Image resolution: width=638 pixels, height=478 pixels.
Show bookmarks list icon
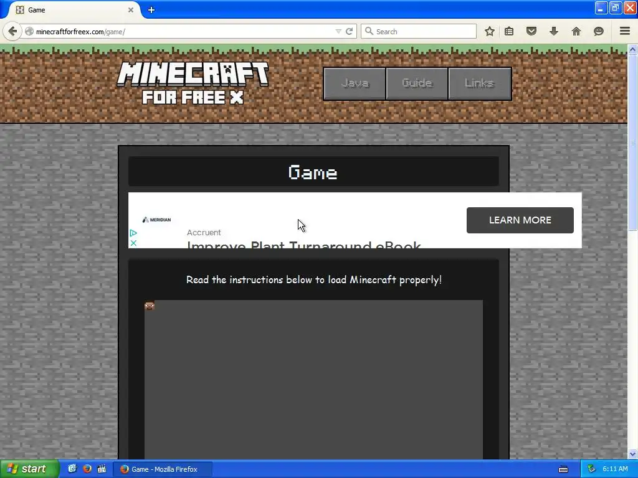tap(509, 31)
